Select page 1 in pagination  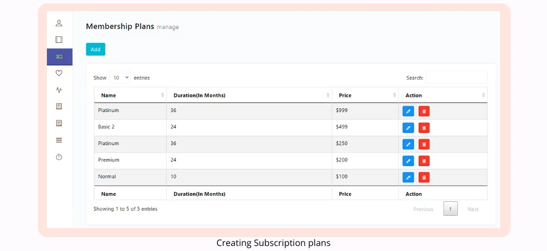[x=450, y=209]
